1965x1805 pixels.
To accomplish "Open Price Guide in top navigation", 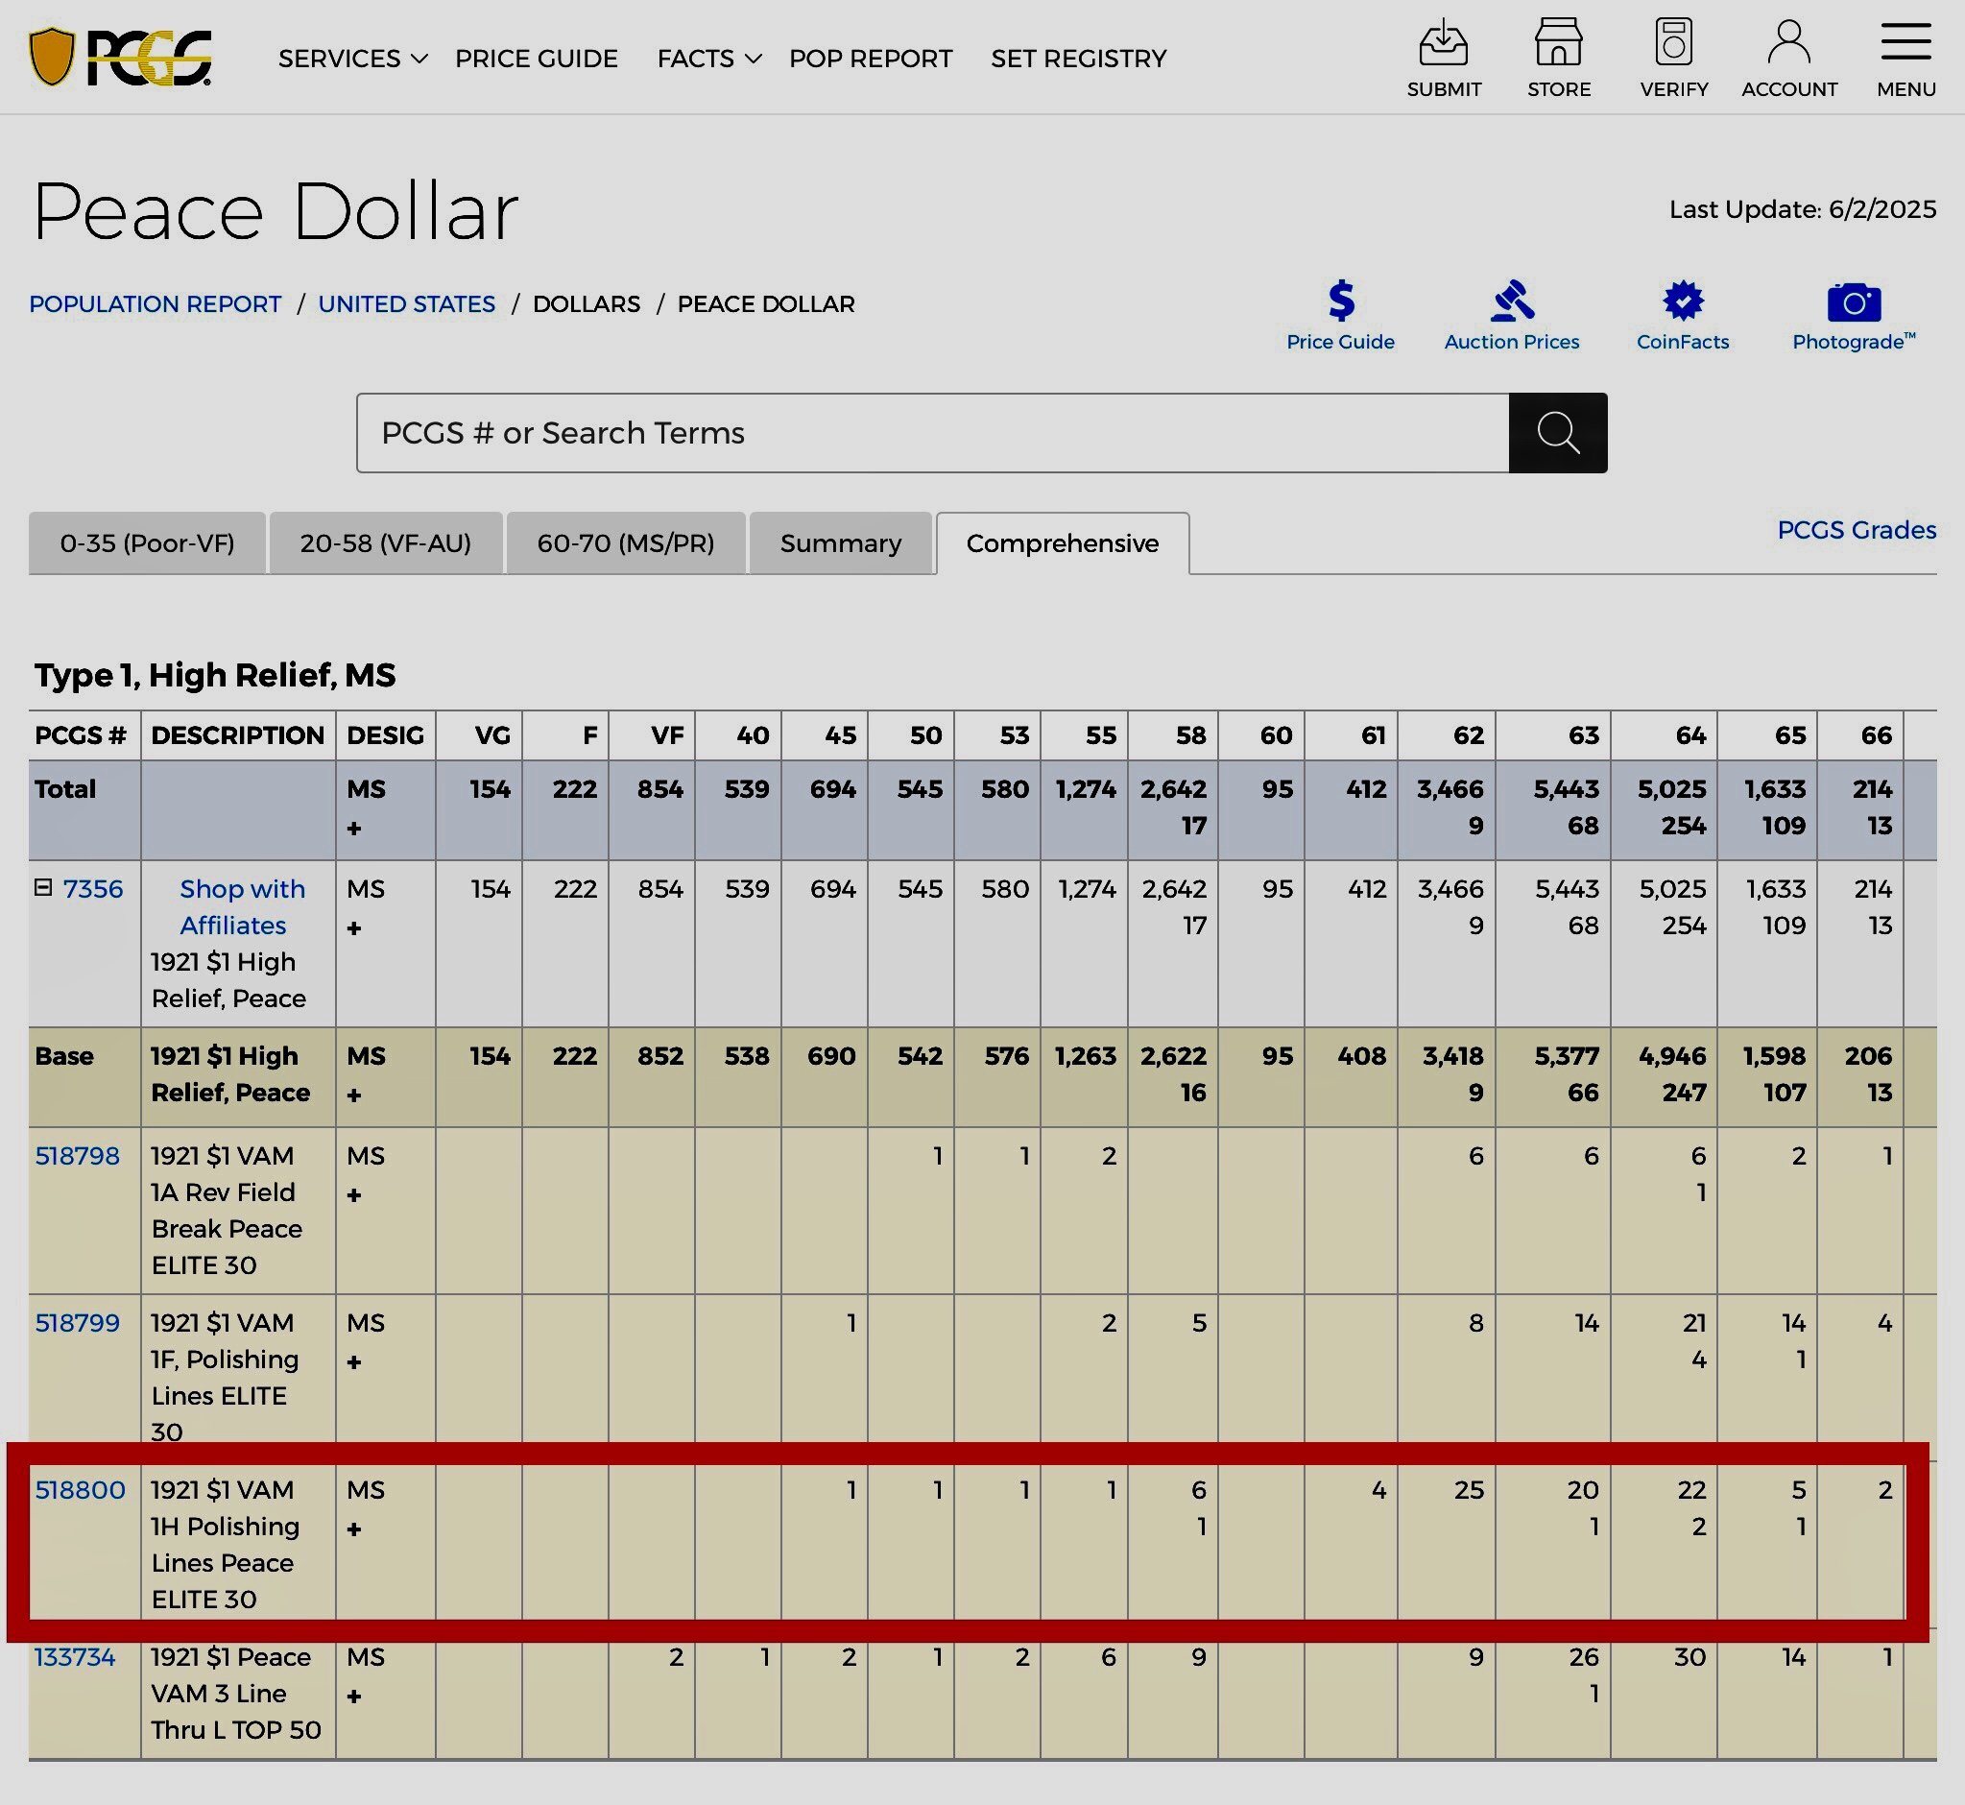I will 537,59.
